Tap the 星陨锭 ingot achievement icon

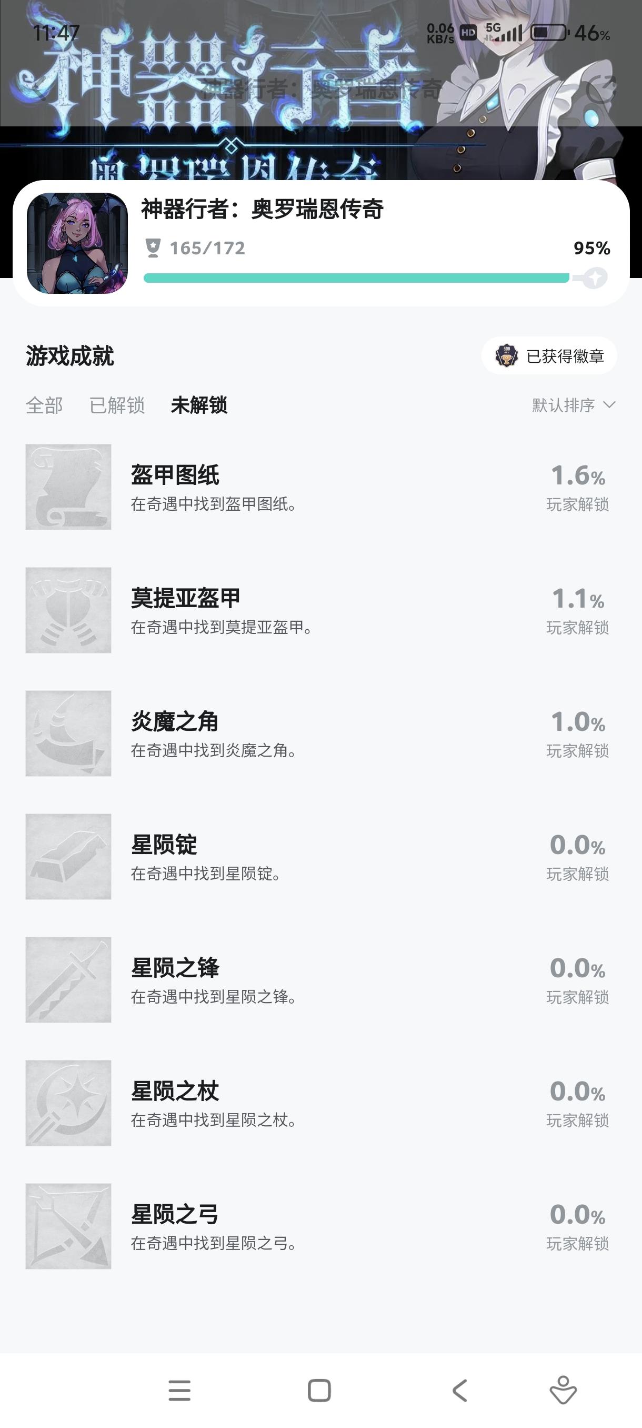[x=68, y=857]
